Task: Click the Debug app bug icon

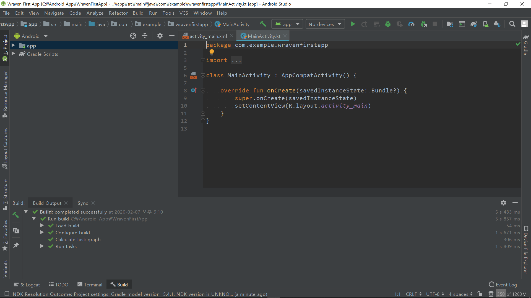Action: (388, 24)
